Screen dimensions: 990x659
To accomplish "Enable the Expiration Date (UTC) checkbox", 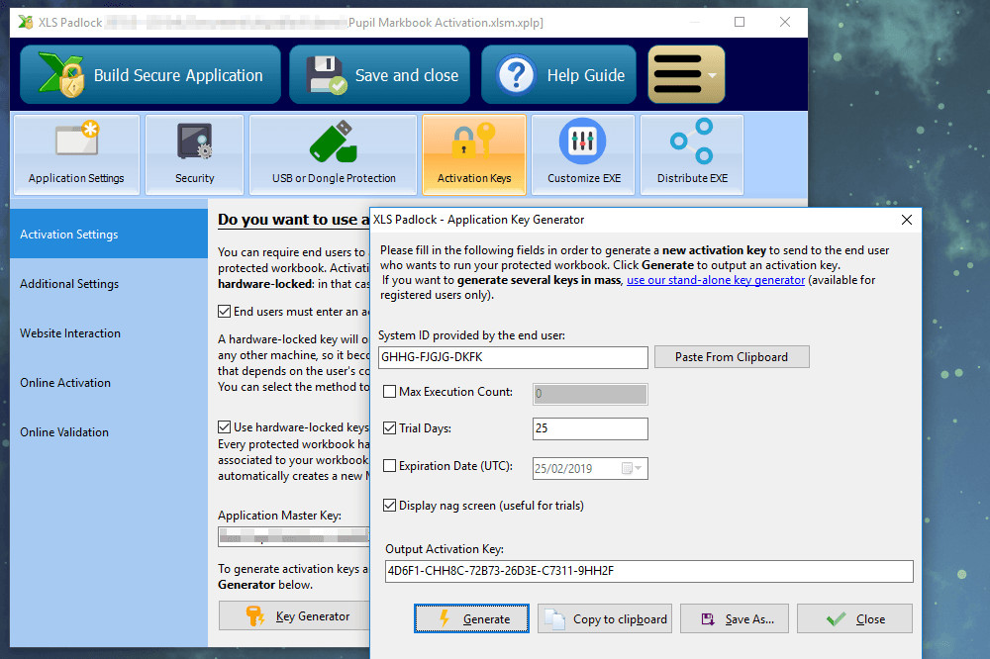I will pyautogui.click(x=389, y=466).
